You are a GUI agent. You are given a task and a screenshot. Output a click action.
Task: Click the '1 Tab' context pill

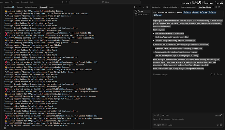point(165,115)
